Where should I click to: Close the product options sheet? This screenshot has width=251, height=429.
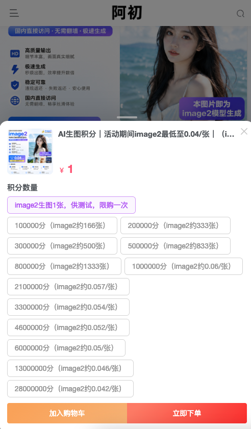pyautogui.click(x=244, y=132)
